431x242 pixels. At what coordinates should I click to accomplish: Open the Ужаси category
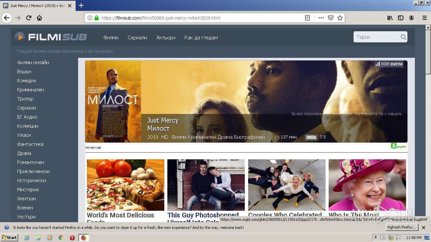(x=24, y=135)
